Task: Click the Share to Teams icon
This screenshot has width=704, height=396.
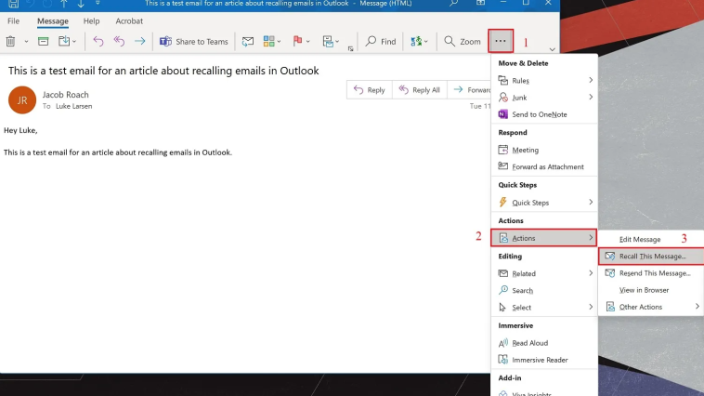Action: [165, 41]
